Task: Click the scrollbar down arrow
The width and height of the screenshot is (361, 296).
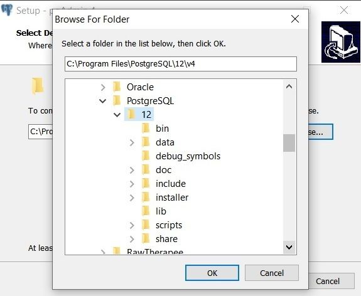Action: [x=289, y=247]
